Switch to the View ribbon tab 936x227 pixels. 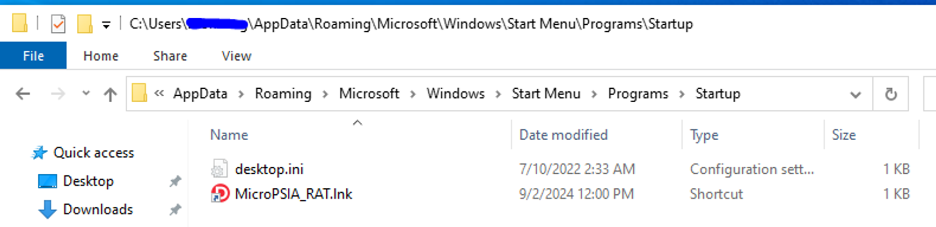click(x=236, y=56)
